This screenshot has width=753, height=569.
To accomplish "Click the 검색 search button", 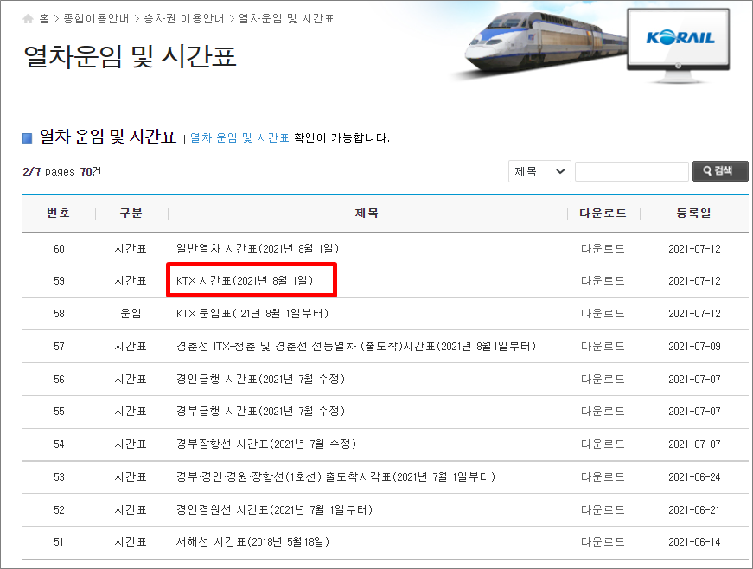I will (x=720, y=171).
